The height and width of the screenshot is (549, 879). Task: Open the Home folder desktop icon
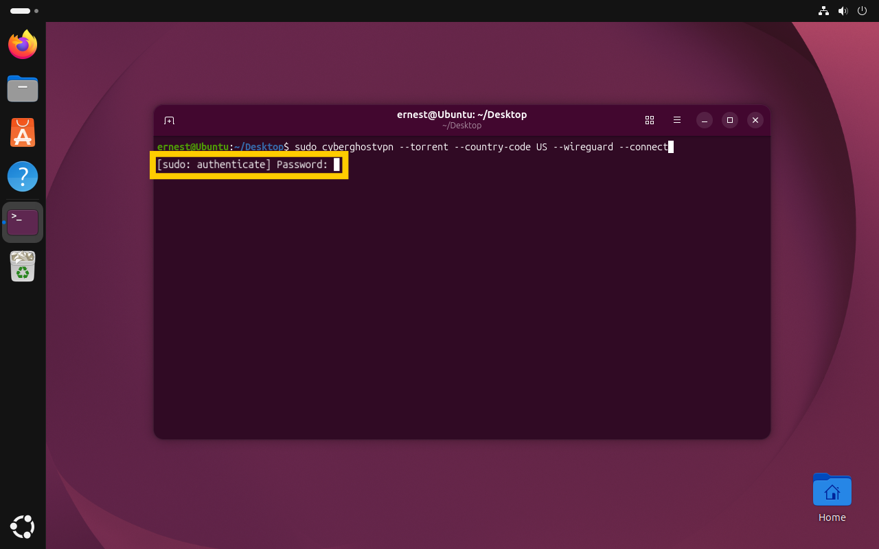coord(832,498)
